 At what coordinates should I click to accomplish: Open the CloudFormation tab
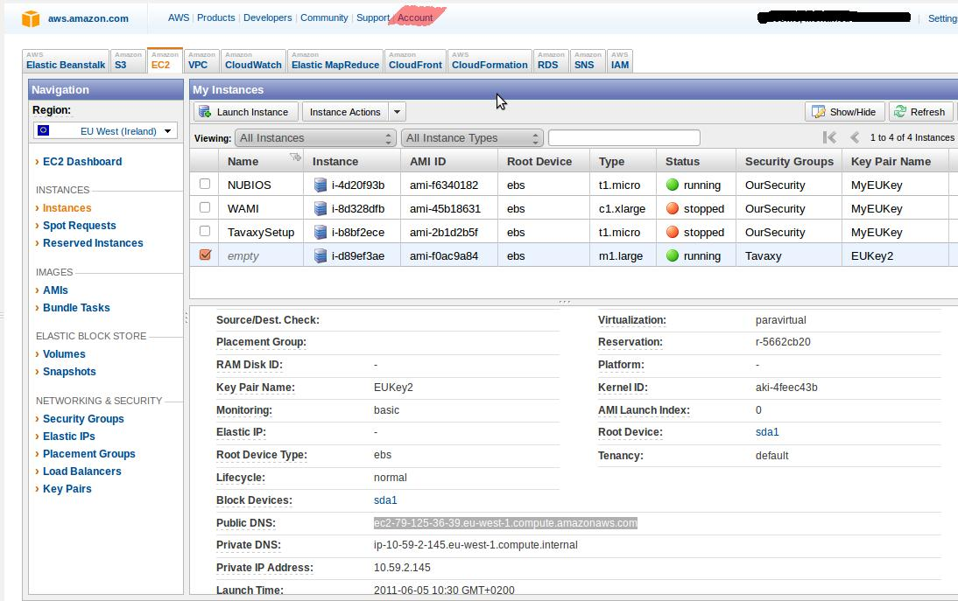pyautogui.click(x=490, y=61)
